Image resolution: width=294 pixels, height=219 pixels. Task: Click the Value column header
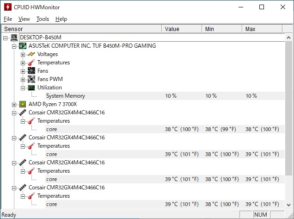tap(182, 29)
